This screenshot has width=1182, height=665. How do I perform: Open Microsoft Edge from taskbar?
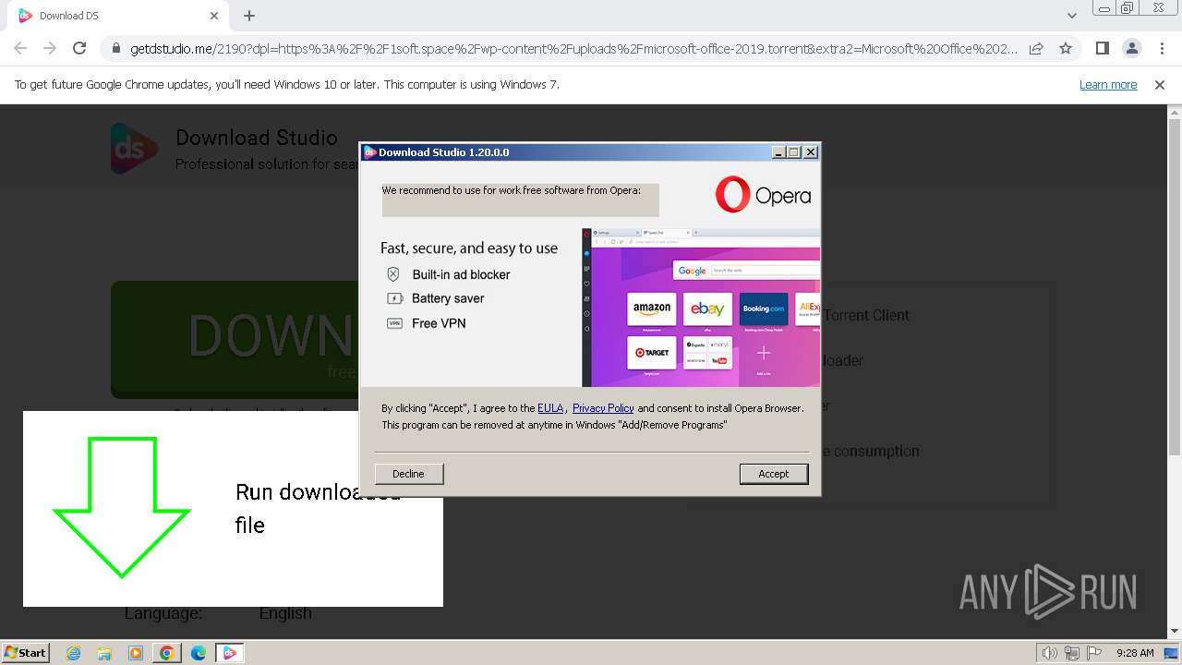[x=199, y=653]
